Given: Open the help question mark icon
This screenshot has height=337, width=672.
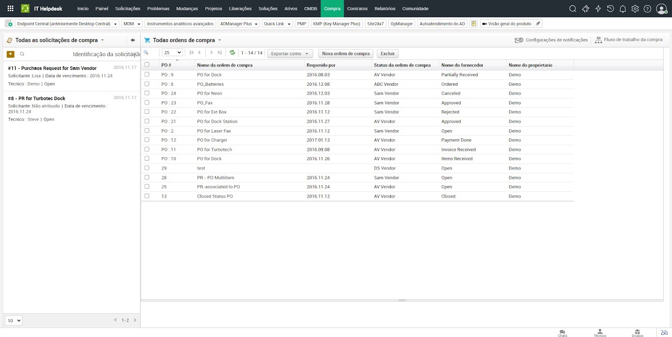Looking at the screenshot, I should (x=647, y=8).
